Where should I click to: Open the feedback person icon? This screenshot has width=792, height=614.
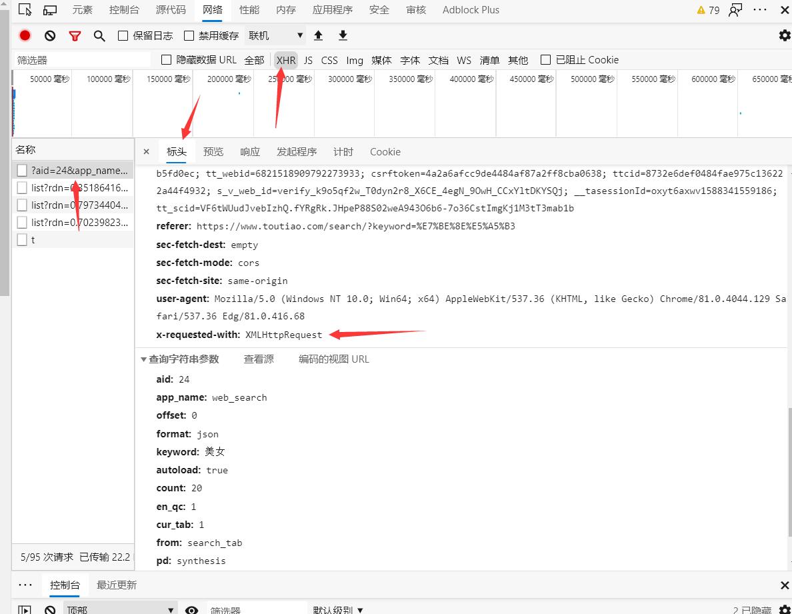(x=735, y=9)
